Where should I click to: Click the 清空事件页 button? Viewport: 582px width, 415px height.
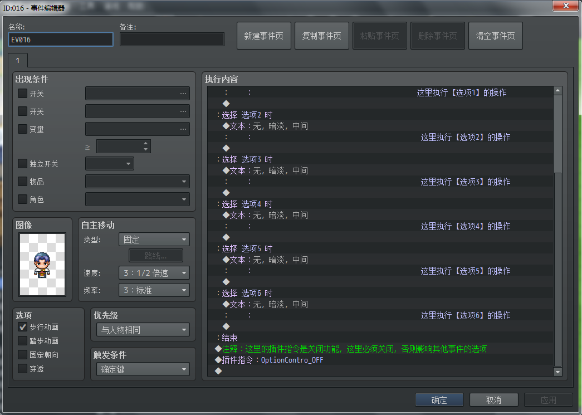coord(495,36)
